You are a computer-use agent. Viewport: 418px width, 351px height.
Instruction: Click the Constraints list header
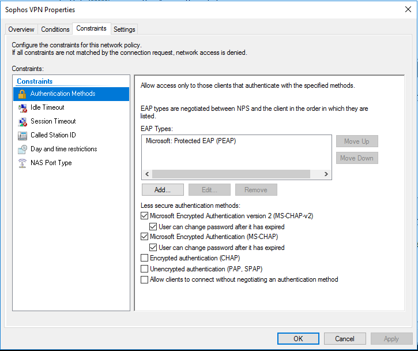click(x=35, y=81)
